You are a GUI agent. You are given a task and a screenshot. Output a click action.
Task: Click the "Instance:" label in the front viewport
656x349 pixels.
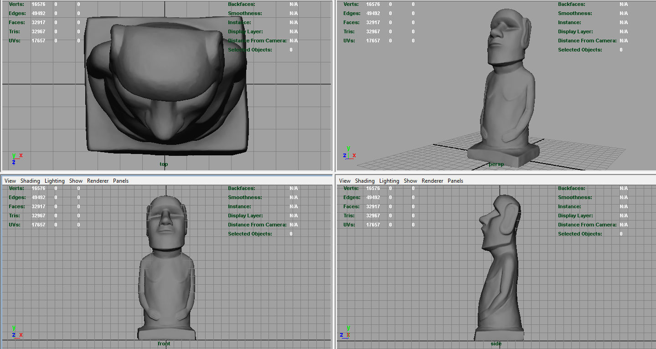(239, 206)
